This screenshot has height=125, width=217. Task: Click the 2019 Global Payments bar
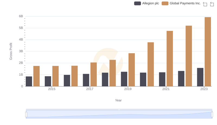pos(132,70)
